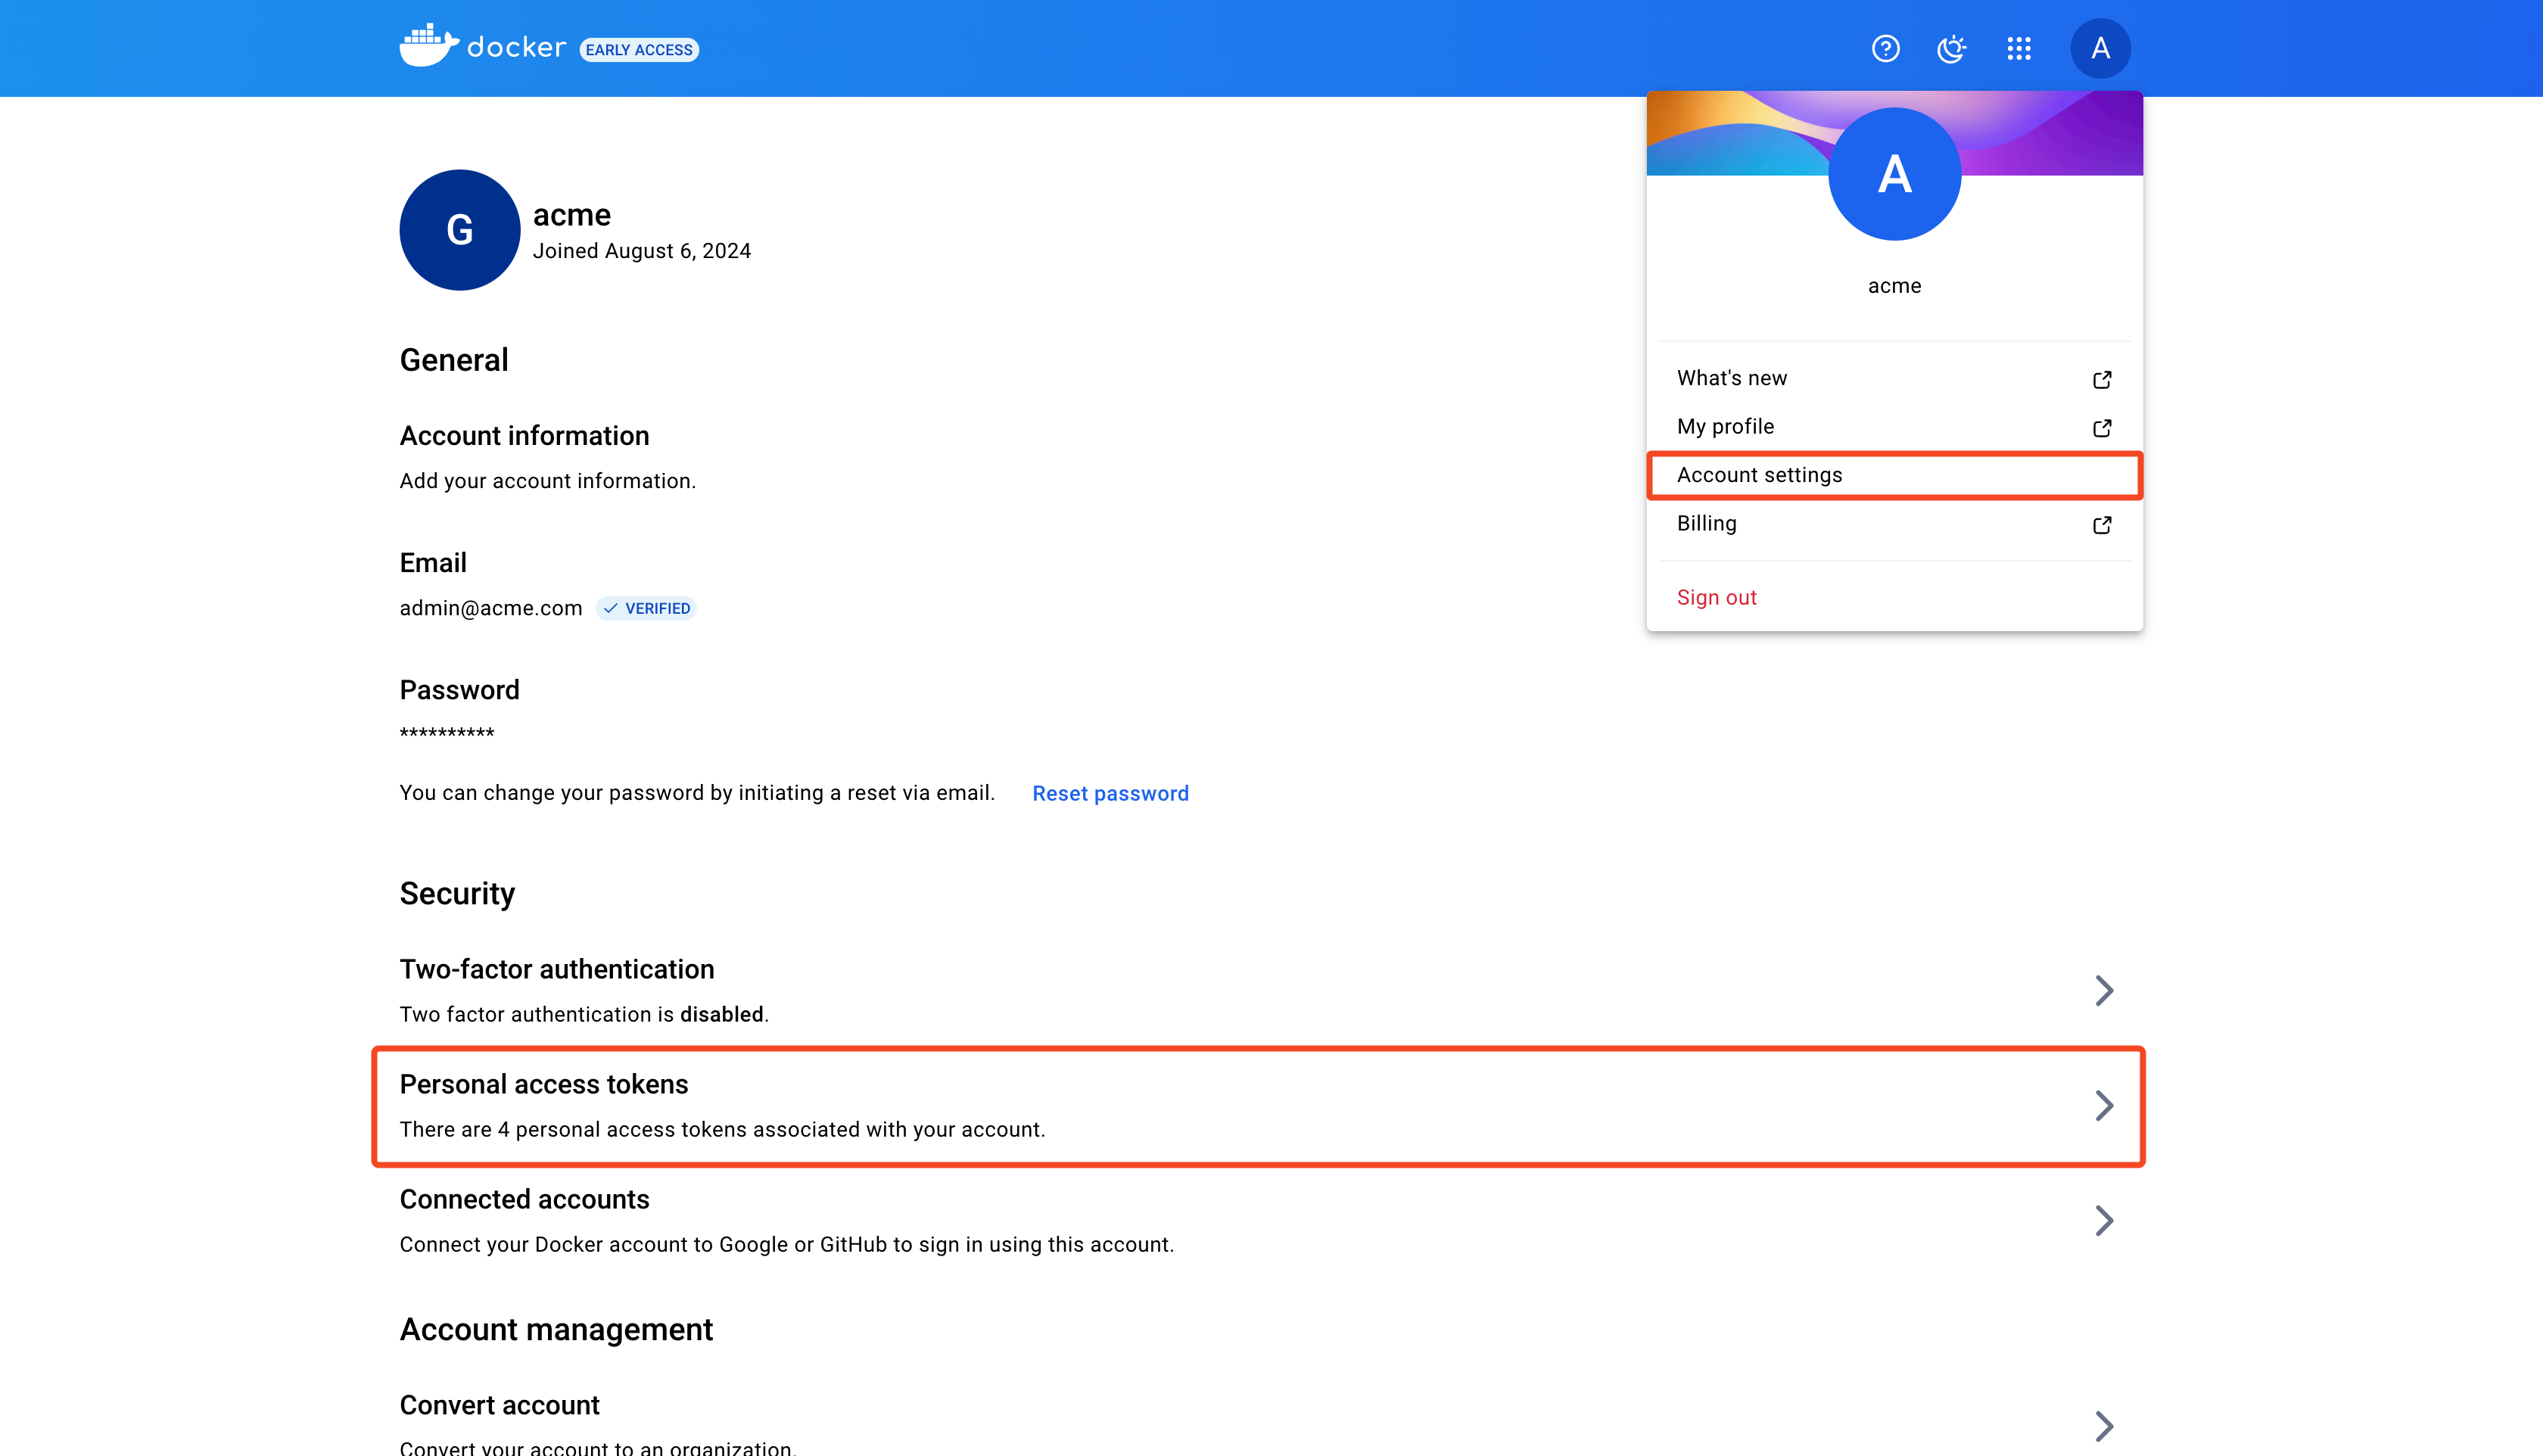This screenshot has width=2543, height=1456.
Task: Click external link icon beside Billing
Action: [x=2102, y=524]
